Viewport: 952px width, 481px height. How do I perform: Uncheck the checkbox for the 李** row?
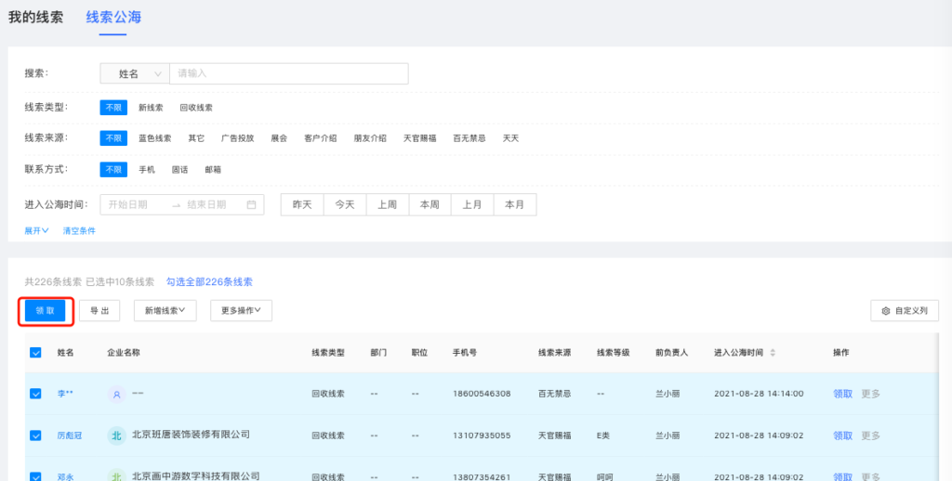point(35,394)
